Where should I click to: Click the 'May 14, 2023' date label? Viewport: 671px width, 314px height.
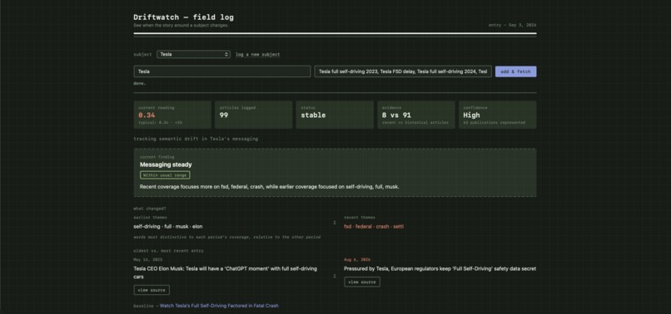point(147,259)
